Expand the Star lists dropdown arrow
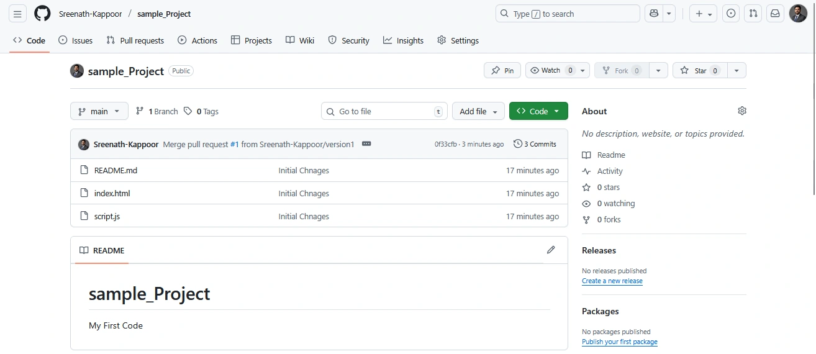 click(x=737, y=71)
